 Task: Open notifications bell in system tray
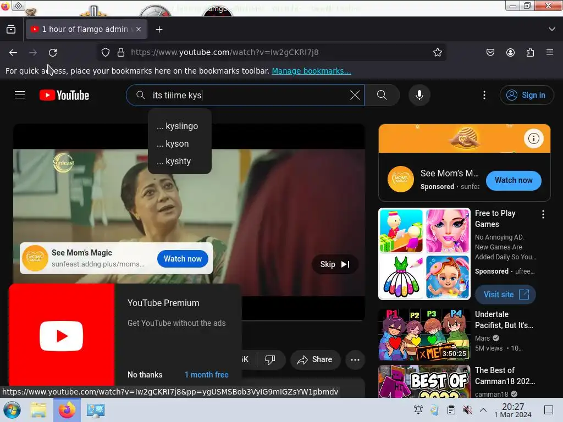pyautogui.click(x=418, y=410)
